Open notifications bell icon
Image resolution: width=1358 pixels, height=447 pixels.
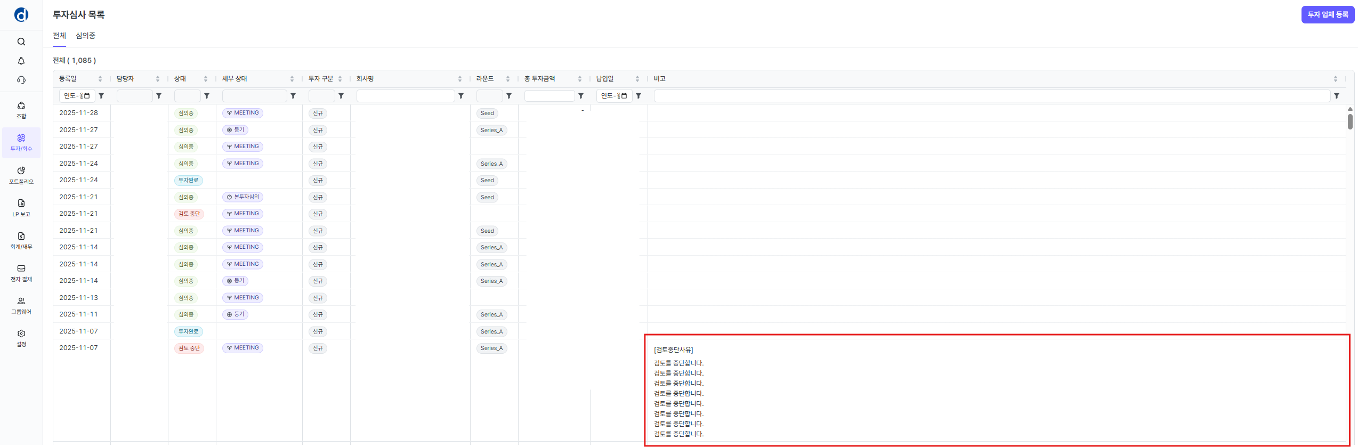(21, 61)
